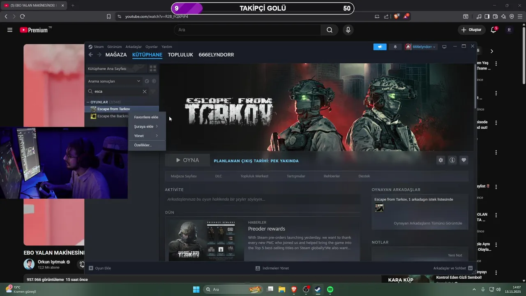Screen dimensions: 526x296
Task: Open the Arkadaşlar menu
Action: pyautogui.click(x=134, y=47)
